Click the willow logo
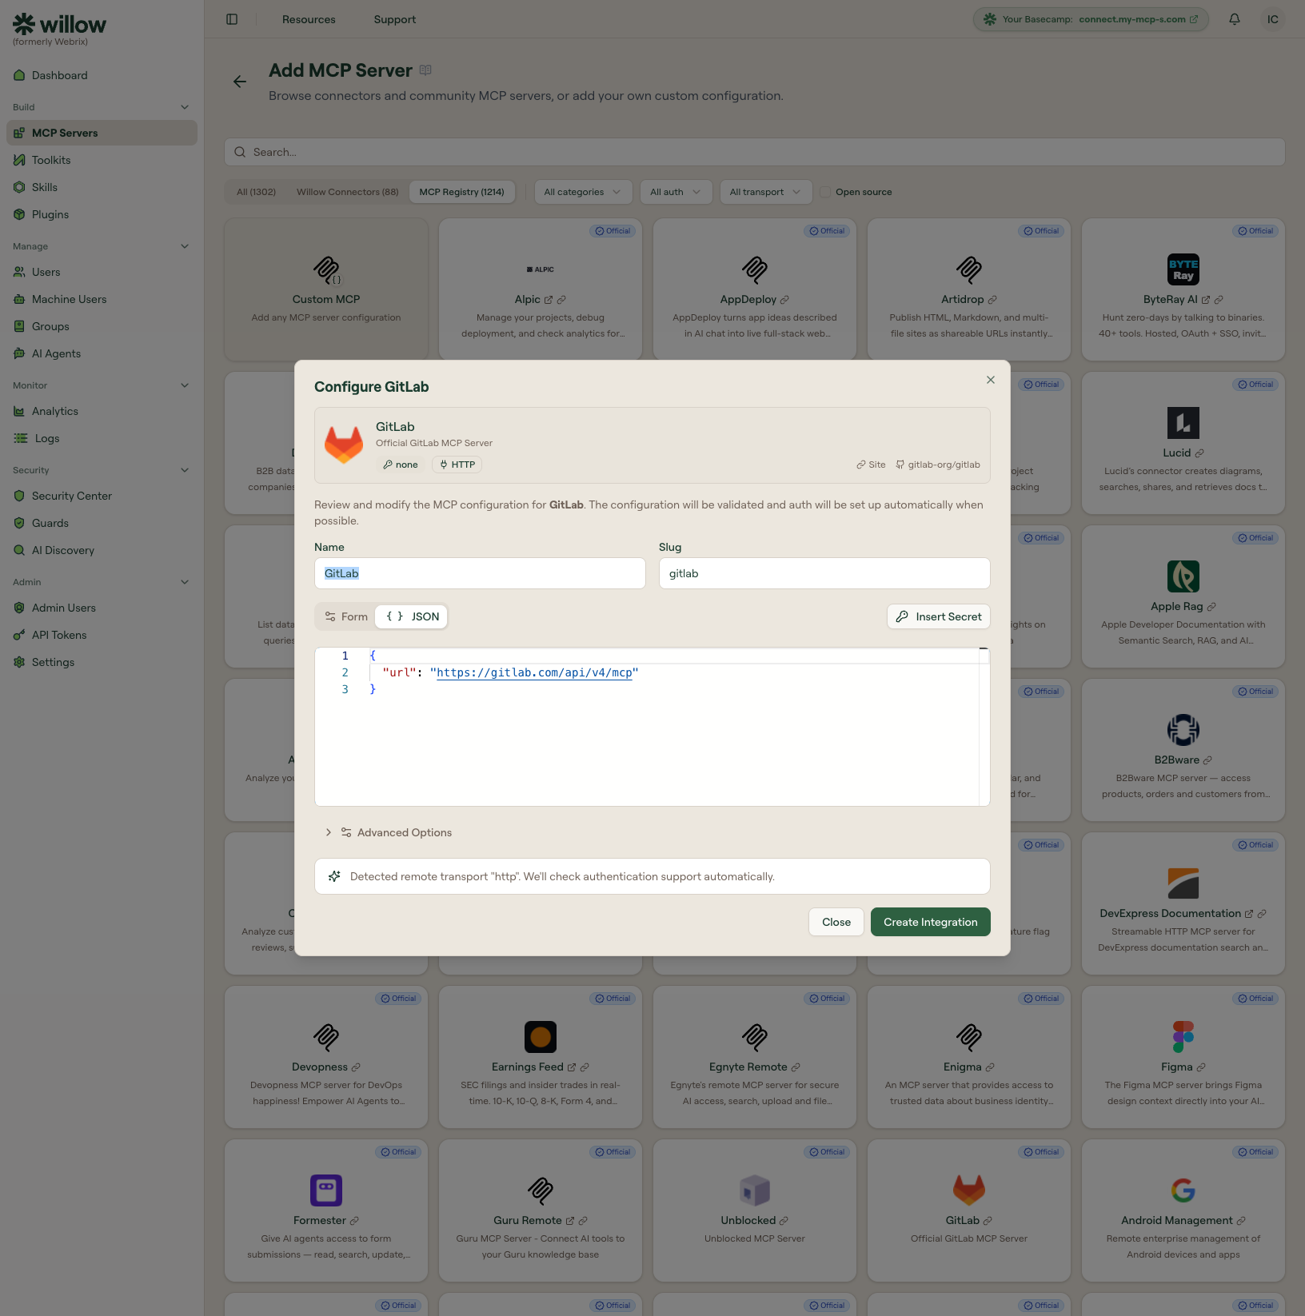The width and height of the screenshot is (1305, 1316). (60, 25)
